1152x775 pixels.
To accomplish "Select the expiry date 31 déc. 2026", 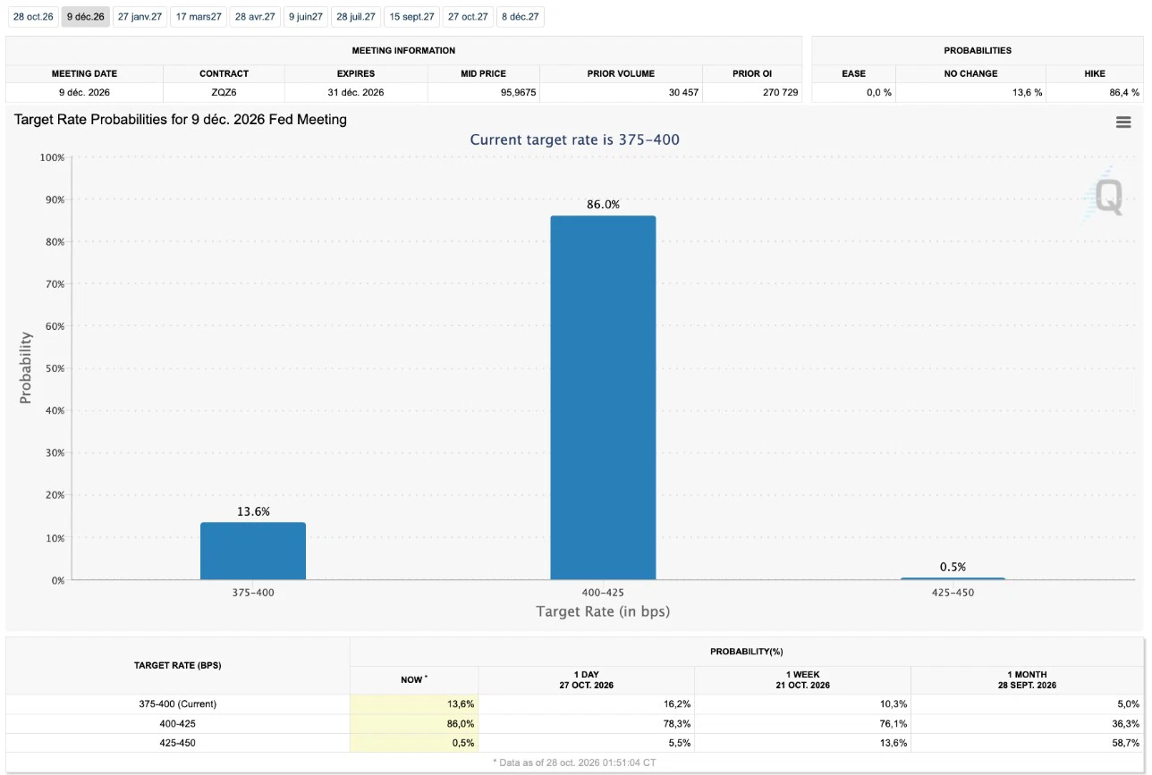I will click(357, 92).
